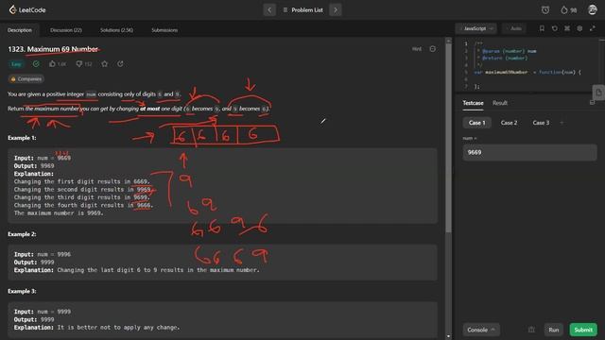Open the JavaScript language dropdown
This screenshot has width=605, height=340.
(x=476, y=28)
